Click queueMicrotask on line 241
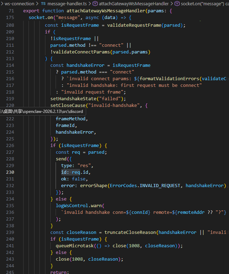This screenshot has width=229, height=274. pyautogui.click(x=75, y=246)
